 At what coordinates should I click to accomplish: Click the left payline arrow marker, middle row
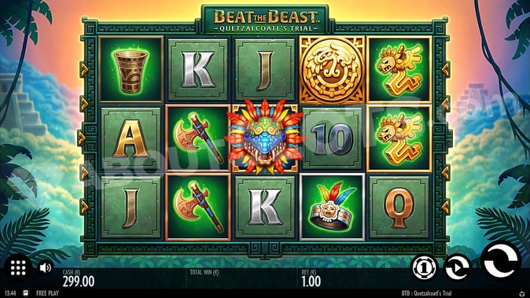pyautogui.click(x=81, y=138)
